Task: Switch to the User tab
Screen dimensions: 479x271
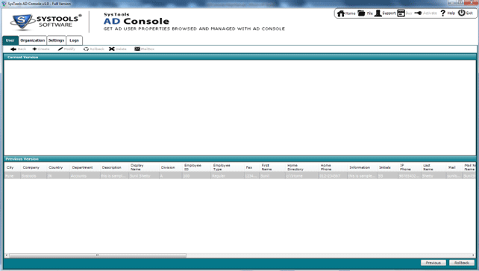Action: coord(10,40)
